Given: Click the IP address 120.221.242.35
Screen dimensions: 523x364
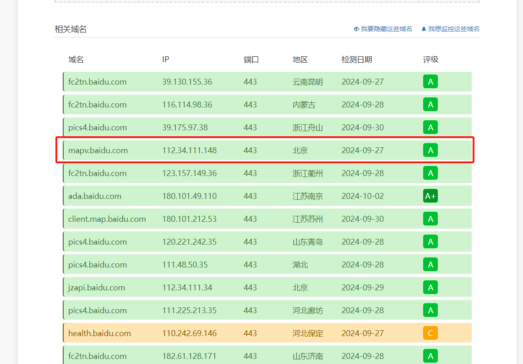Looking at the screenshot, I should click(x=190, y=242).
